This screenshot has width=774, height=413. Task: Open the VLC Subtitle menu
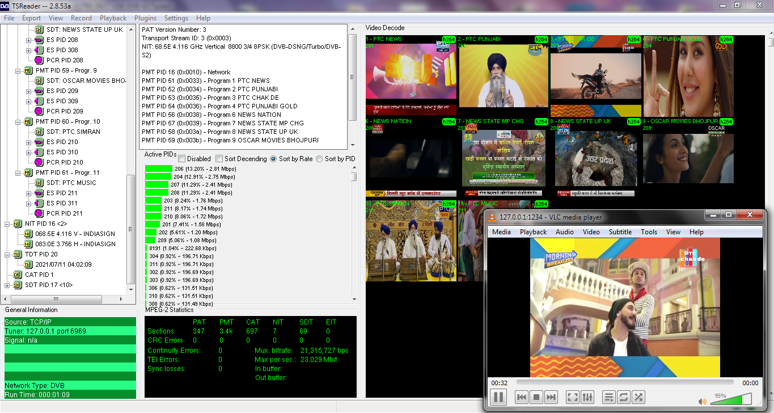pos(620,231)
